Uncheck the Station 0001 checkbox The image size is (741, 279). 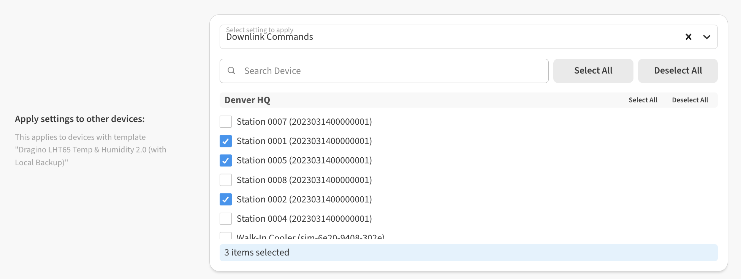226,141
